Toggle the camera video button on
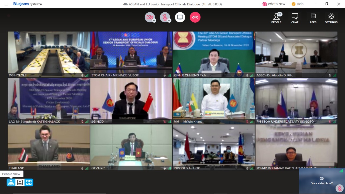The width and height of the screenshot is (345, 194). click(x=149, y=17)
